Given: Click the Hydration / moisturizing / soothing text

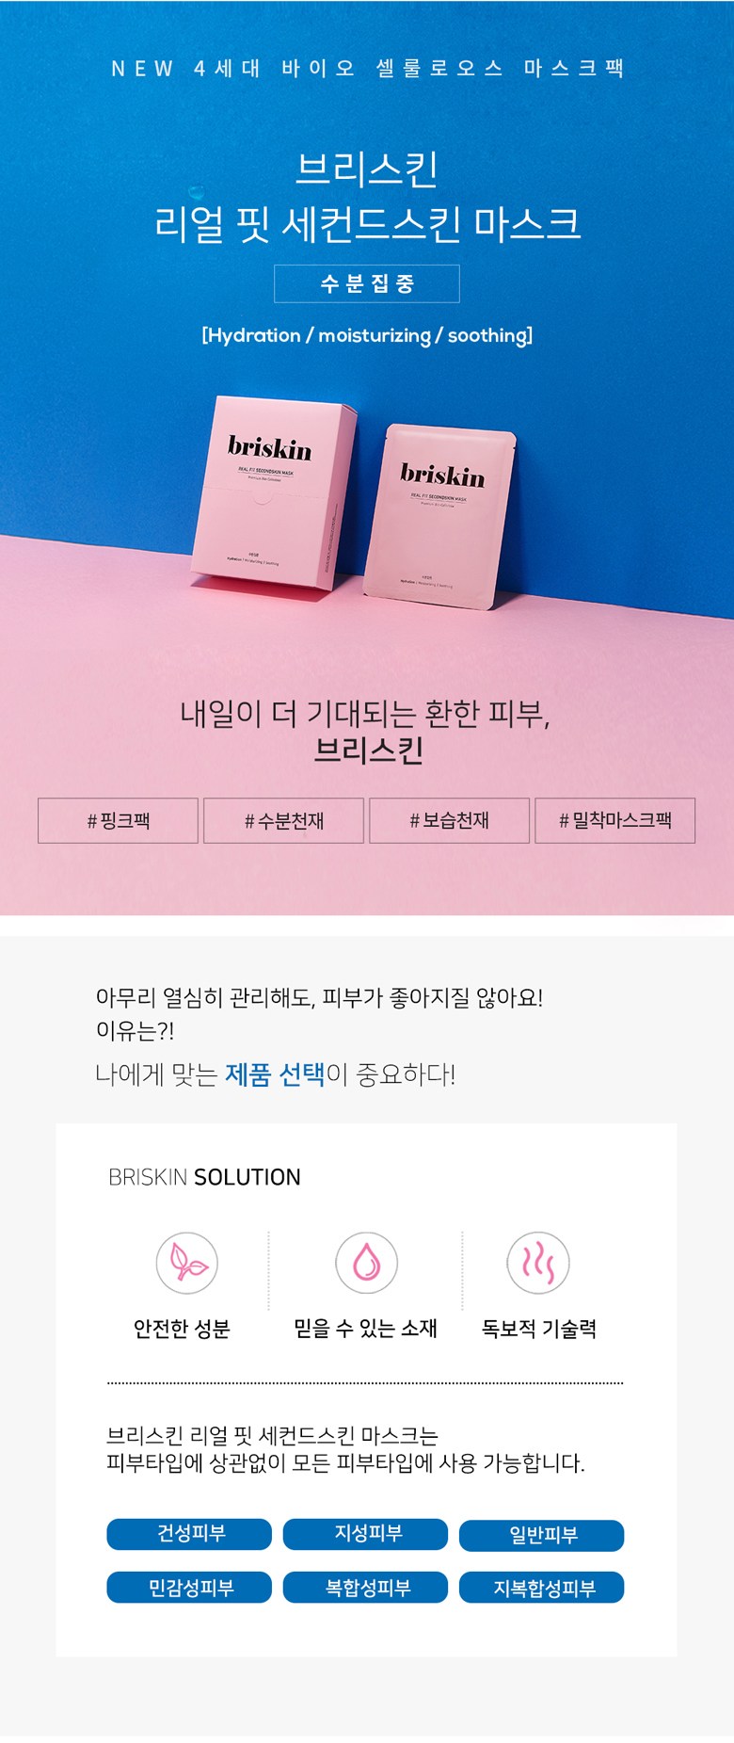Looking at the screenshot, I should coord(367,335).
